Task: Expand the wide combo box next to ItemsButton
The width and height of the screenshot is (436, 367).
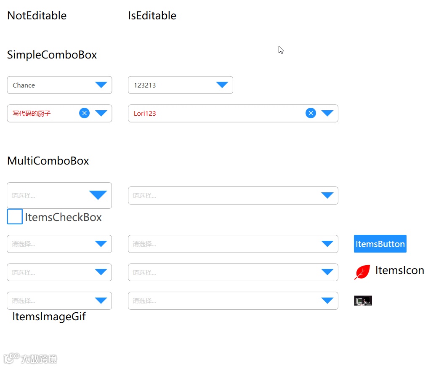Action: 327,244
